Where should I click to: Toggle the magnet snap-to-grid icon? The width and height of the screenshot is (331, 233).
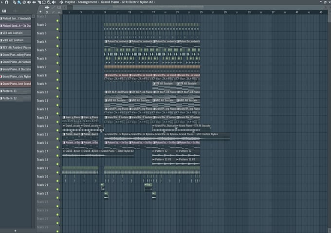click(7, 2)
